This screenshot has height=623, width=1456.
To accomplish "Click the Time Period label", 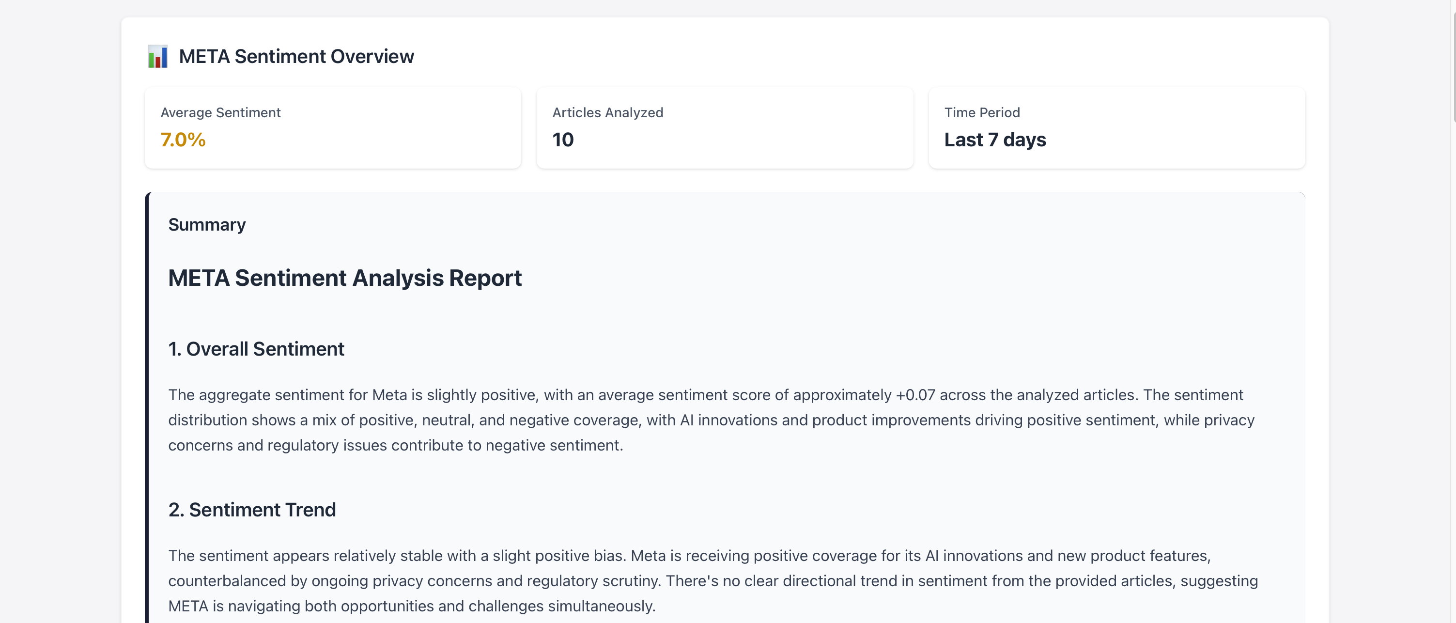I will tap(982, 112).
